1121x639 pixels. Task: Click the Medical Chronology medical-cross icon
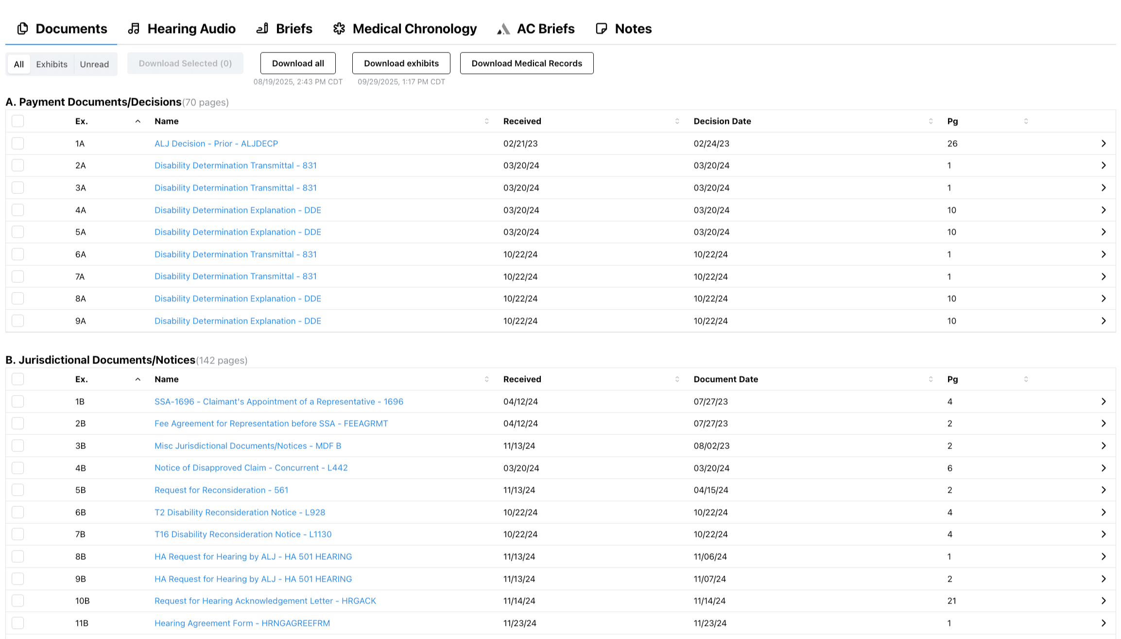click(339, 29)
